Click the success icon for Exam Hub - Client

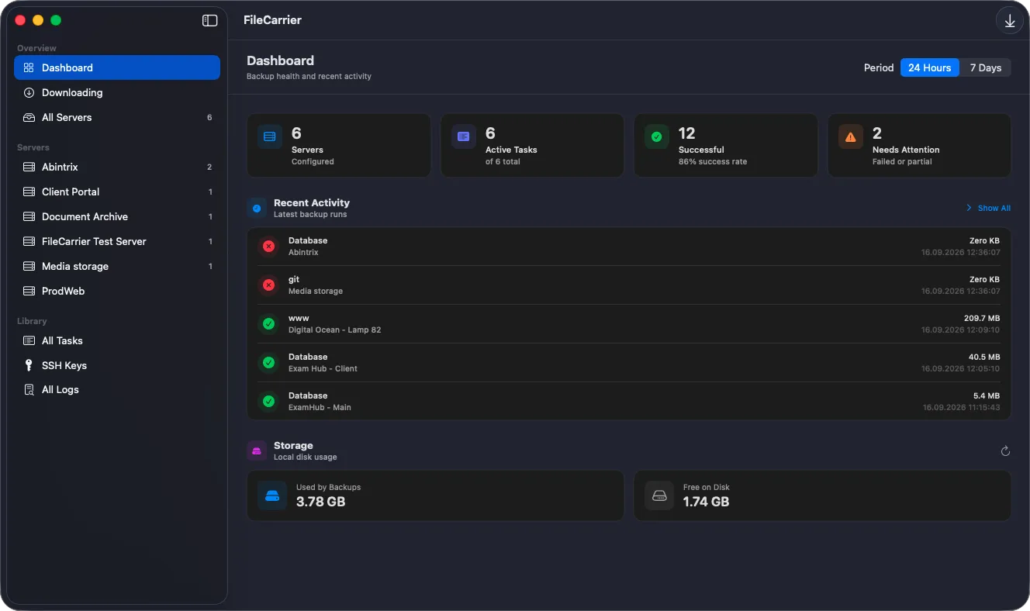point(268,362)
